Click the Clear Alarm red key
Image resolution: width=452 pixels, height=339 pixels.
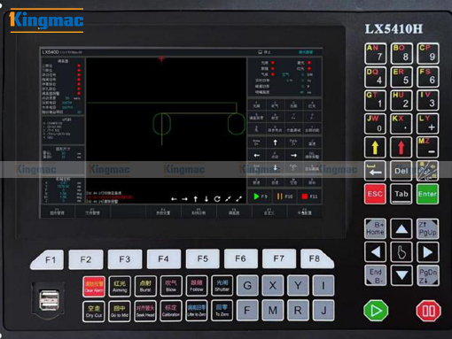(x=94, y=286)
